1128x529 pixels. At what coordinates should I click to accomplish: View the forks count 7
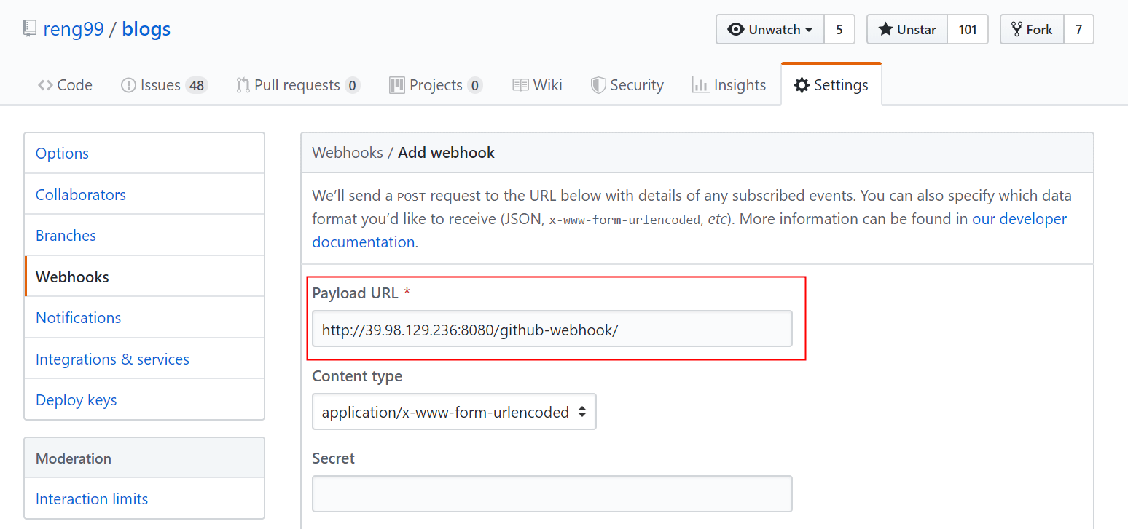tap(1078, 29)
